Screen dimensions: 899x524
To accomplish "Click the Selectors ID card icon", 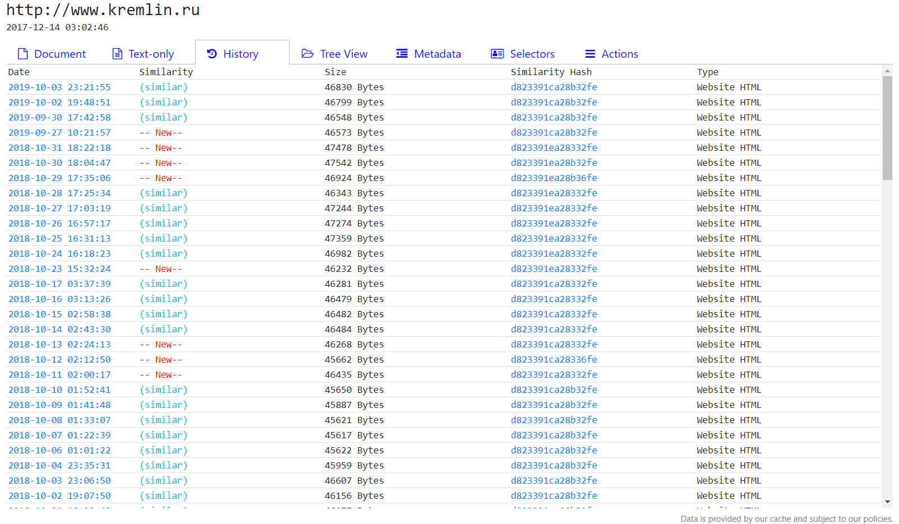I will coord(497,54).
